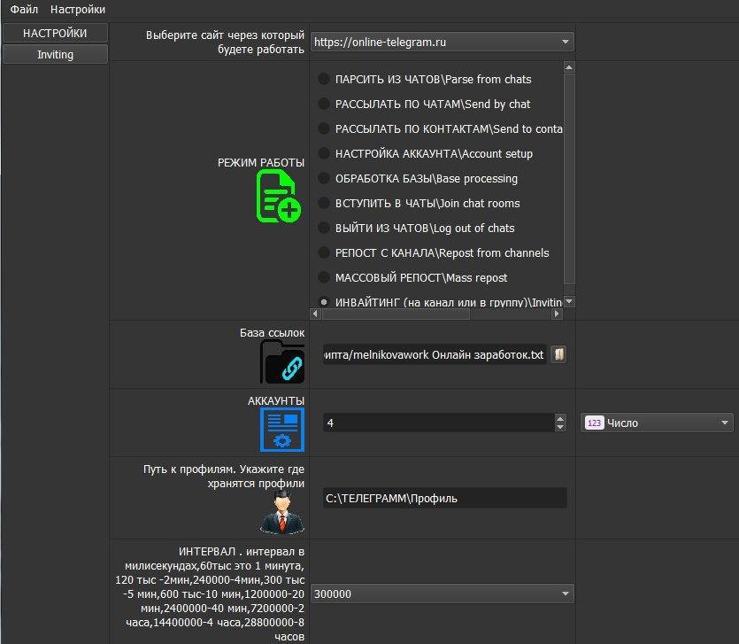
Task: Click the 123 number type icon
Action: 595,423
